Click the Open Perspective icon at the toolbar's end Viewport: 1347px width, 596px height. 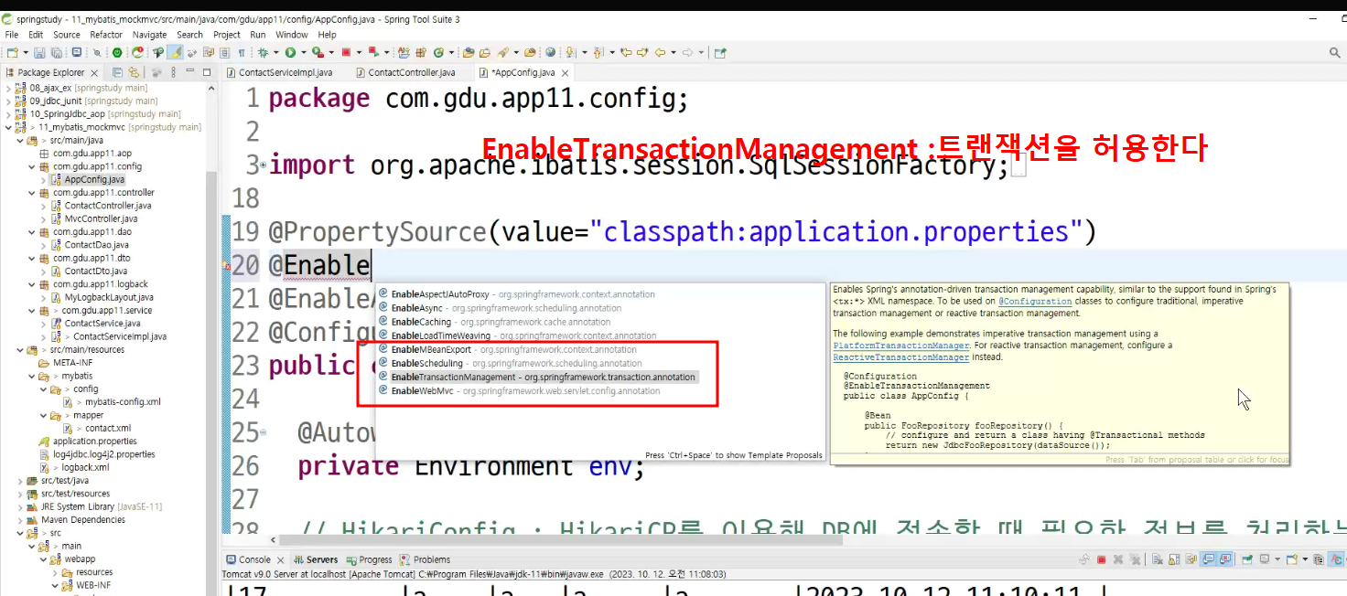click(719, 53)
